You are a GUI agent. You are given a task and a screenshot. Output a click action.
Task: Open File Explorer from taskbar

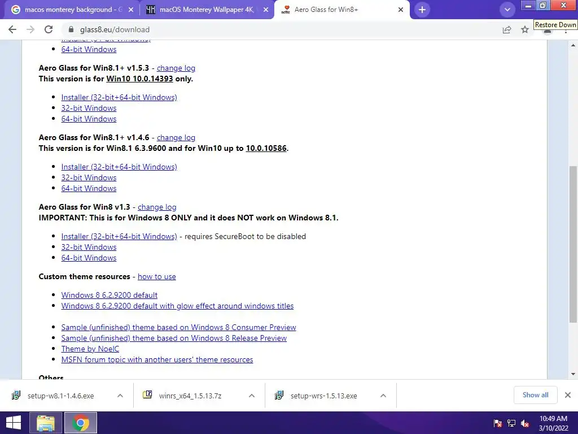pyautogui.click(x=46, y=423)
